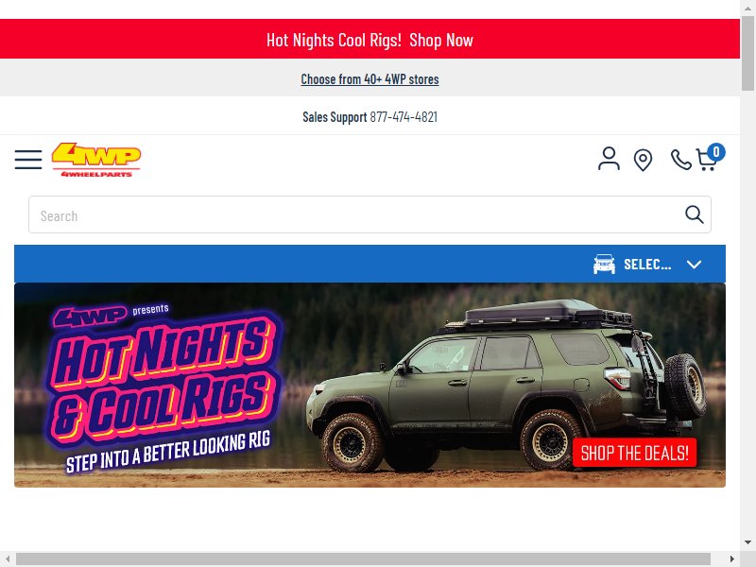Open the SELEC... vehicle dropdown
The image size is (756, 567).
(x=647, y=265)
